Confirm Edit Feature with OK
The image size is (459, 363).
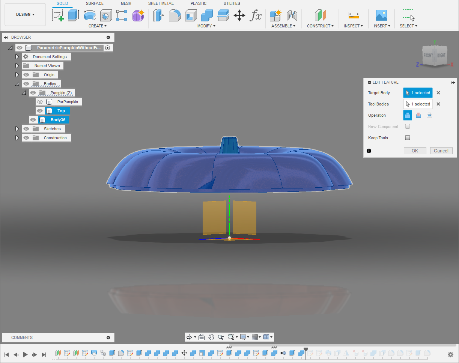tap(415, 151)
